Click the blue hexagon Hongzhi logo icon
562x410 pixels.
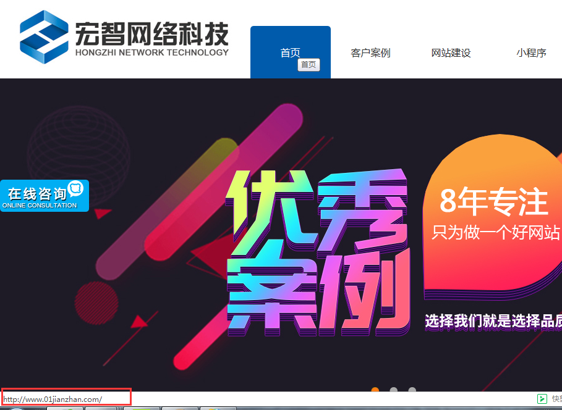(x=44, y=37)
